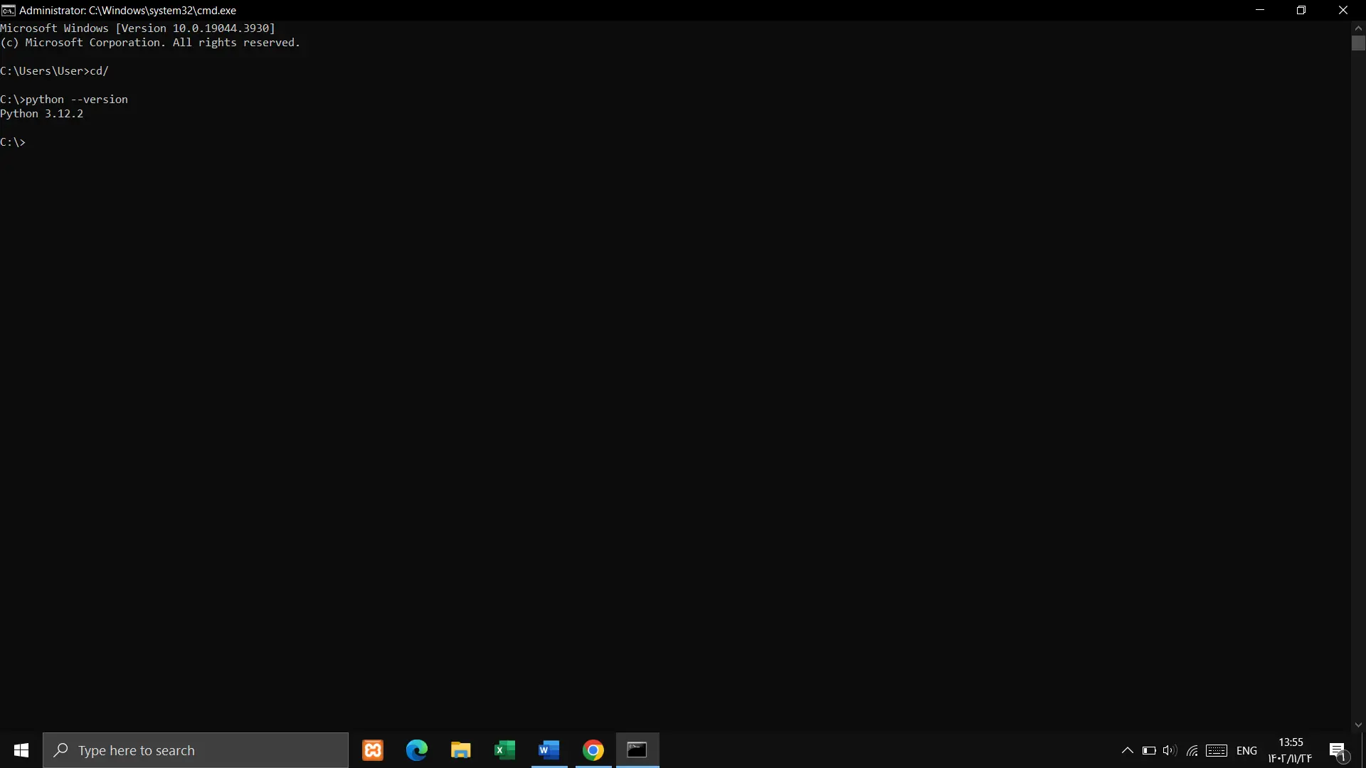Click the cmd icon in title bar
The image size is (1366, 768).
[x=9, y=10]
